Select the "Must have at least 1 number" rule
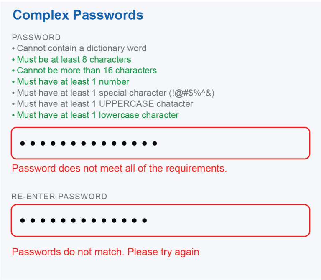The image size is (321, 280). point(73,82)
